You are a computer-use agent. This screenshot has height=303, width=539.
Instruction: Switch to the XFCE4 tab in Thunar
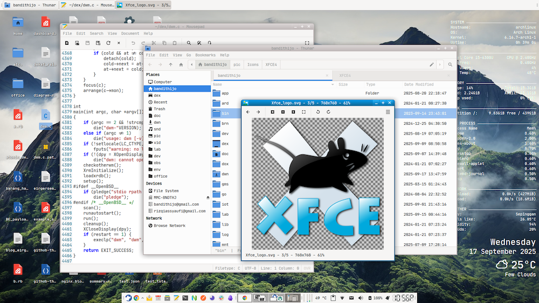[x=345, y=75]
